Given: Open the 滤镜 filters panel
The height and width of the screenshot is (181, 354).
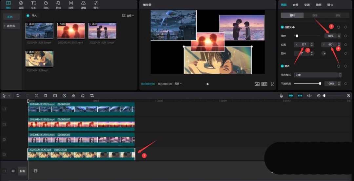Looking at the screenshot, I should tap(83, 5).
